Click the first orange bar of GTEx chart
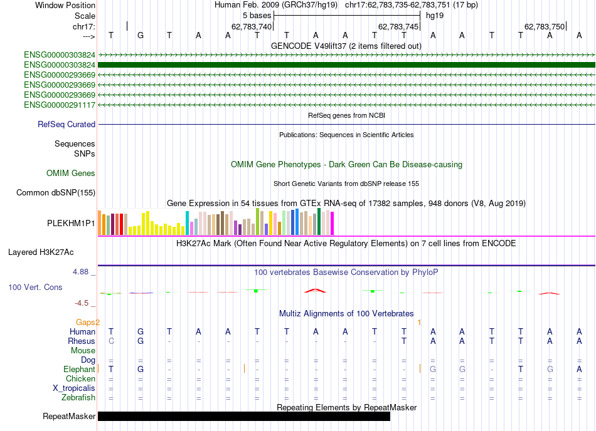 click(x=100, y=223)
